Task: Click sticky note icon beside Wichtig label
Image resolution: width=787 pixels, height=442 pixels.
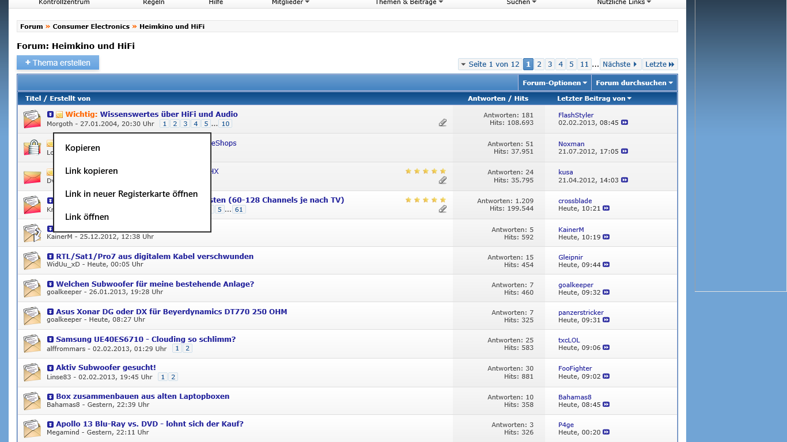Action: [x=59, y=115]
